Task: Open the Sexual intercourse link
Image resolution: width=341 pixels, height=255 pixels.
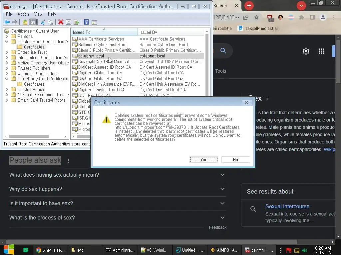Action: coord(287,206)
